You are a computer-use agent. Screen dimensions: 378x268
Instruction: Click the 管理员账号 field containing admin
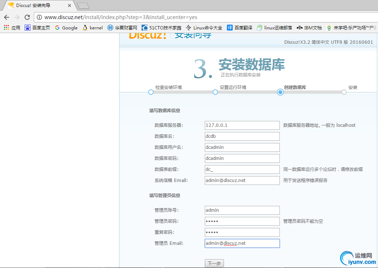tap(242, 210)
